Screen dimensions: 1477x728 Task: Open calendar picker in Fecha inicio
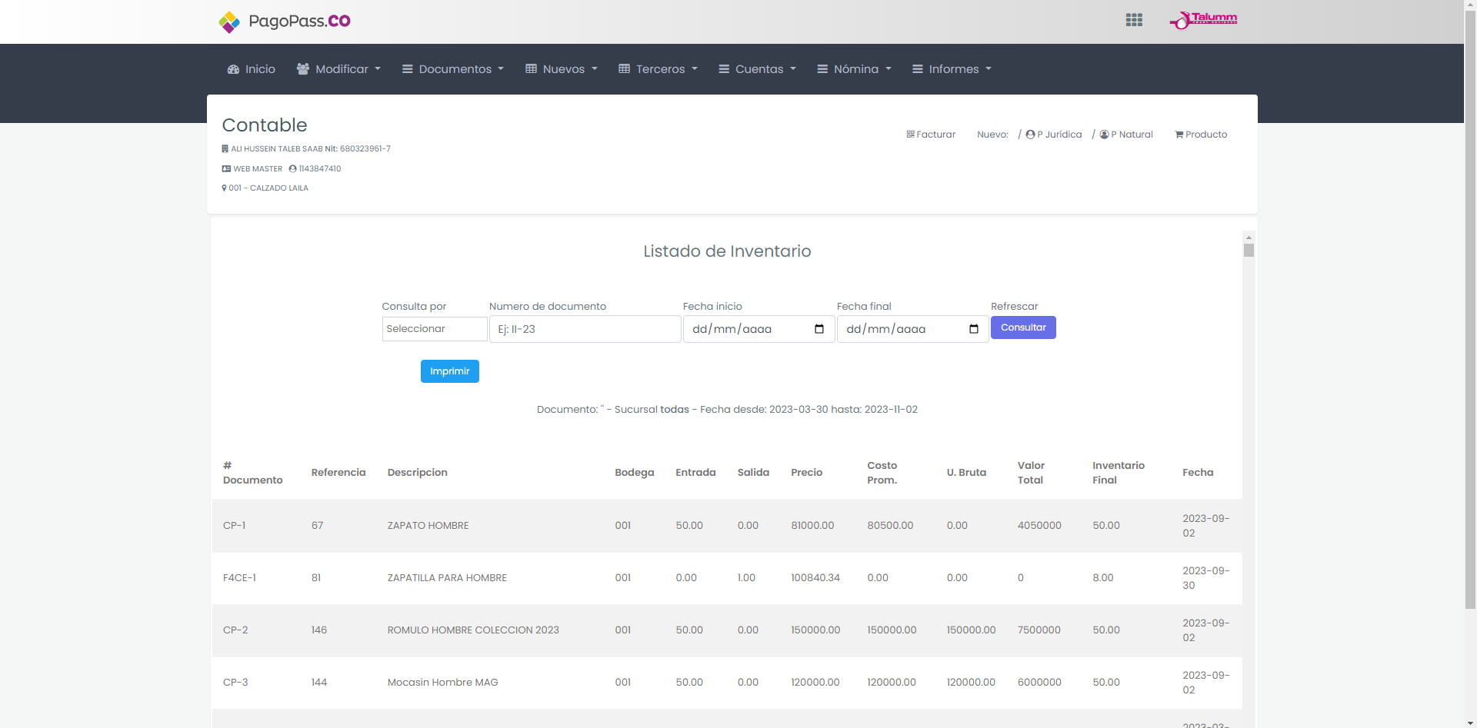(x=819, y=329)
